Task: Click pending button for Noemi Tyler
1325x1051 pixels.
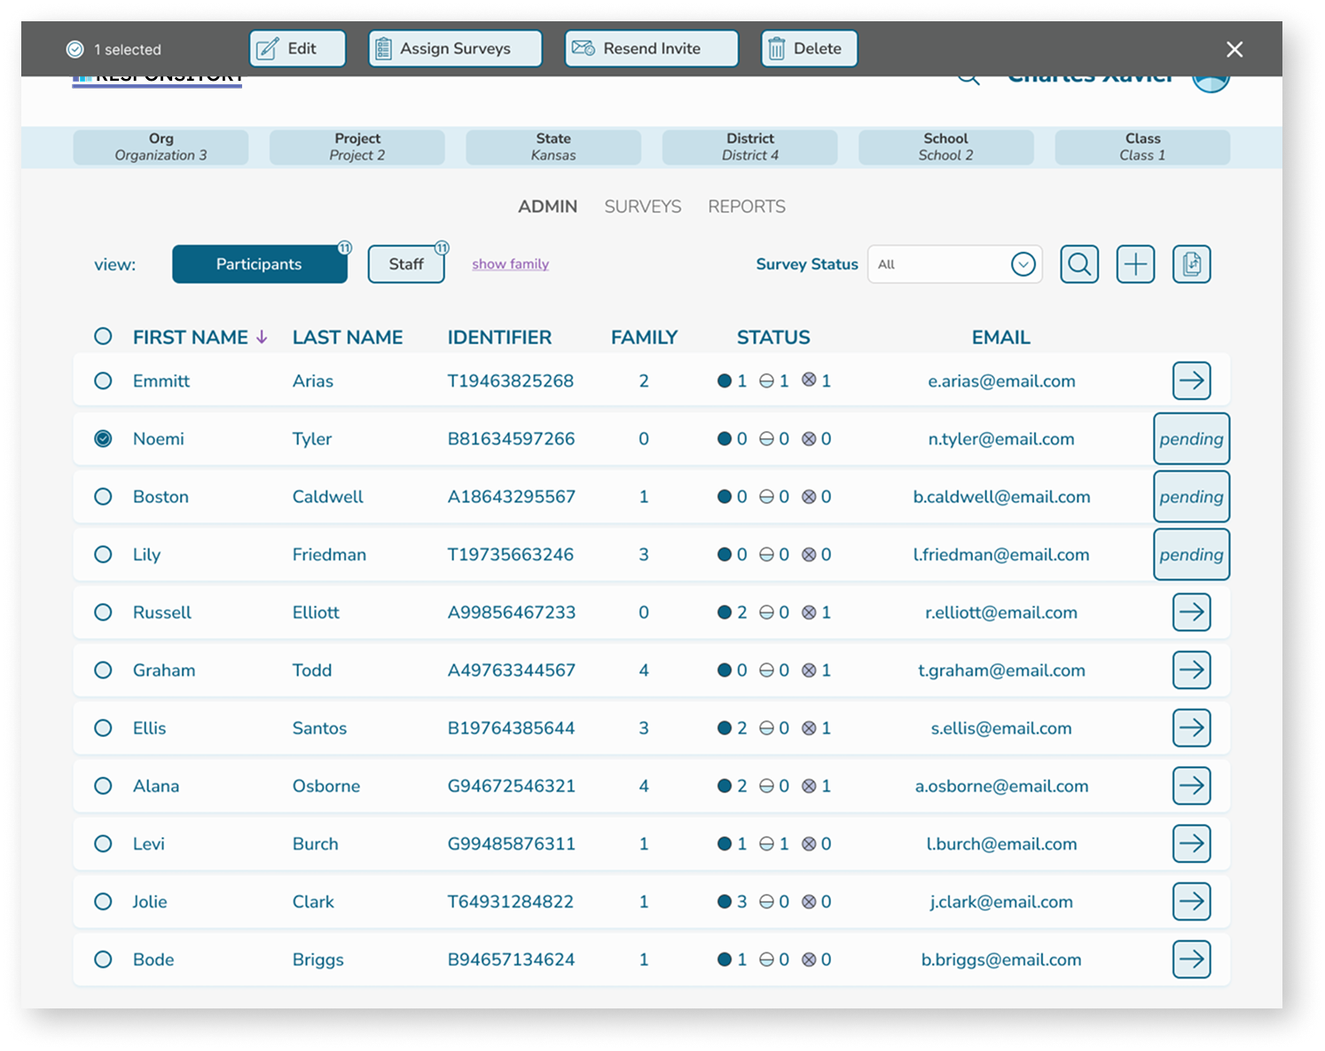Action: tap(1191, 438)
